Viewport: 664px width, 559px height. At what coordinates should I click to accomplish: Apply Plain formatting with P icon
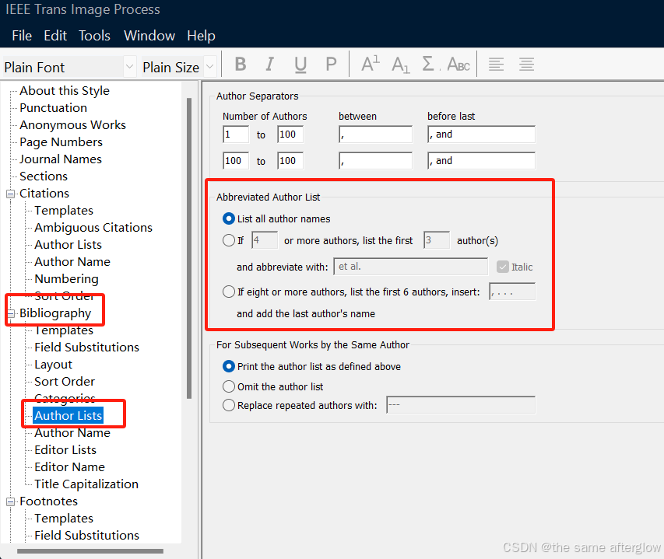point(331,65)
